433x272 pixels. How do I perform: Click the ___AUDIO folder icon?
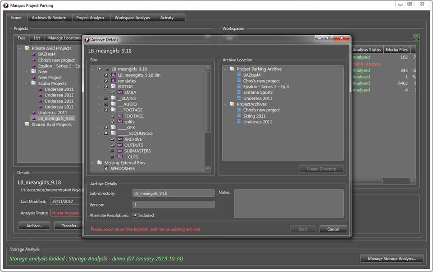pos(113,104)
